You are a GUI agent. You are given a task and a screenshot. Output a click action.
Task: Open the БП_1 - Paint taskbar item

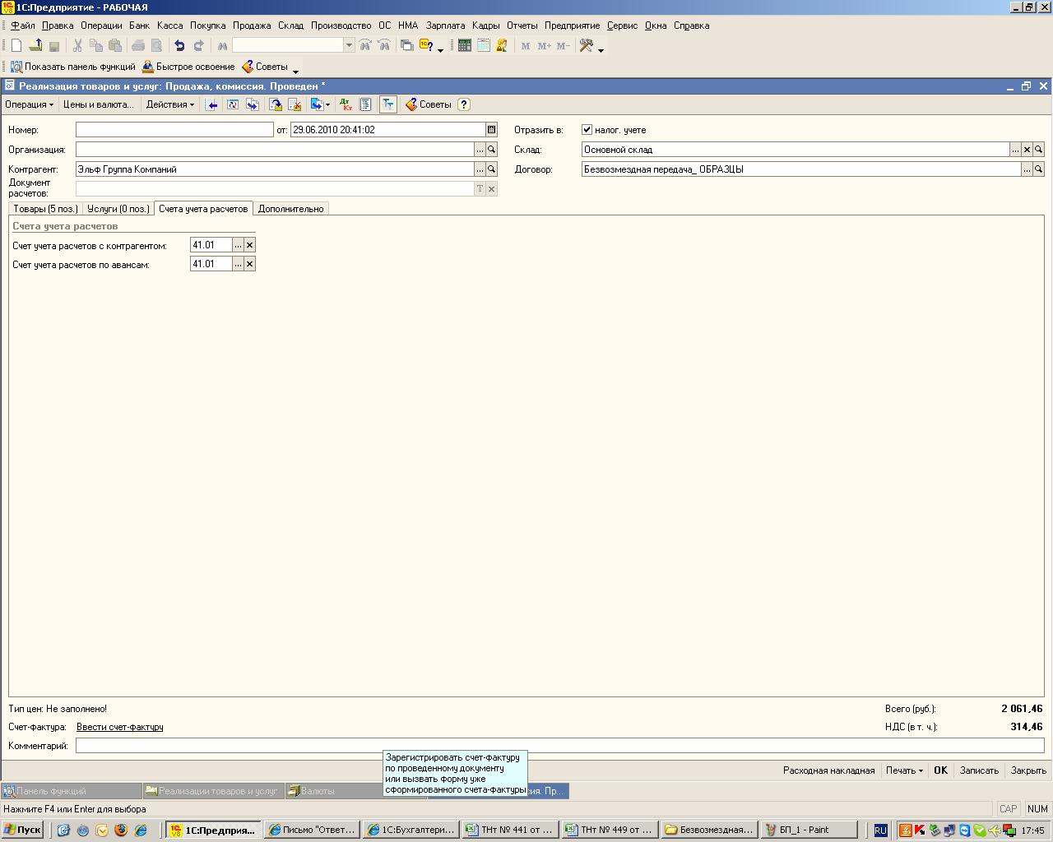click(809, 830)
